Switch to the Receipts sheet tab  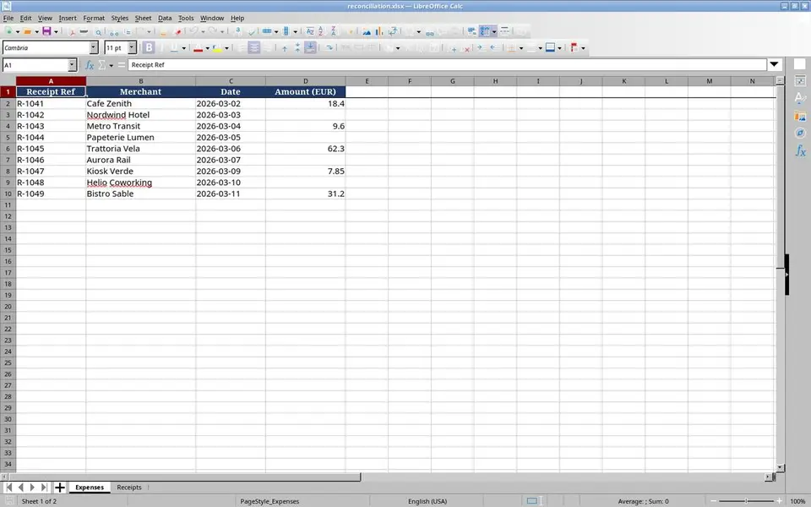click(128, 488)
